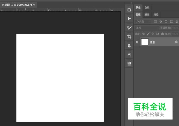This screenshot has height=126, width=179.
Task: Switch to the 颜色 tab
Action: click(138, 8)
